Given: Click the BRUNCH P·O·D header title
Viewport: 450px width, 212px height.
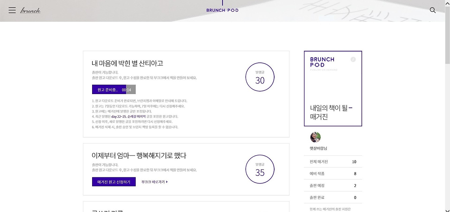Looking at the screenshot, I should coord(223,10).
